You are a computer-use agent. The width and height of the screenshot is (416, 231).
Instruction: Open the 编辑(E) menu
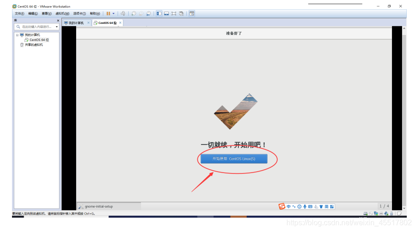[x=33, y=13]
